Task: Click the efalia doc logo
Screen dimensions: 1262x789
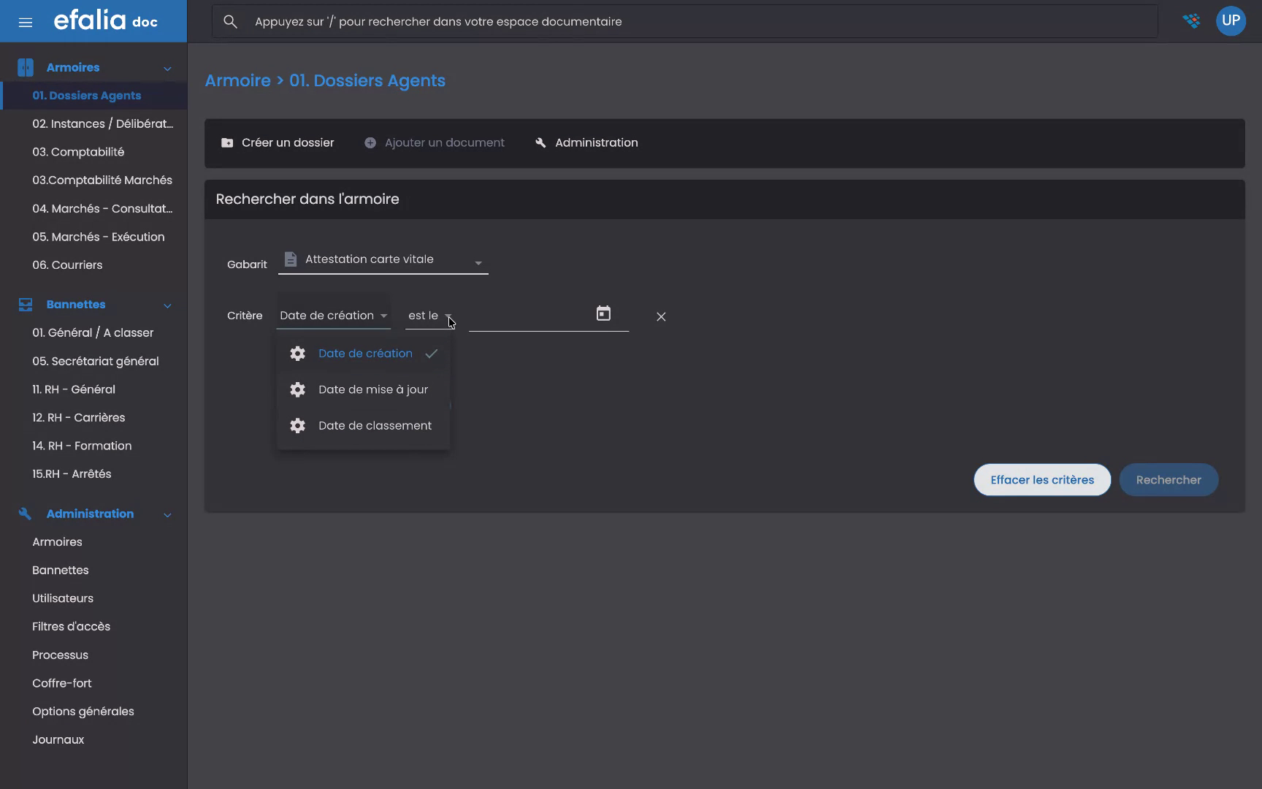Action: [104, 20]
